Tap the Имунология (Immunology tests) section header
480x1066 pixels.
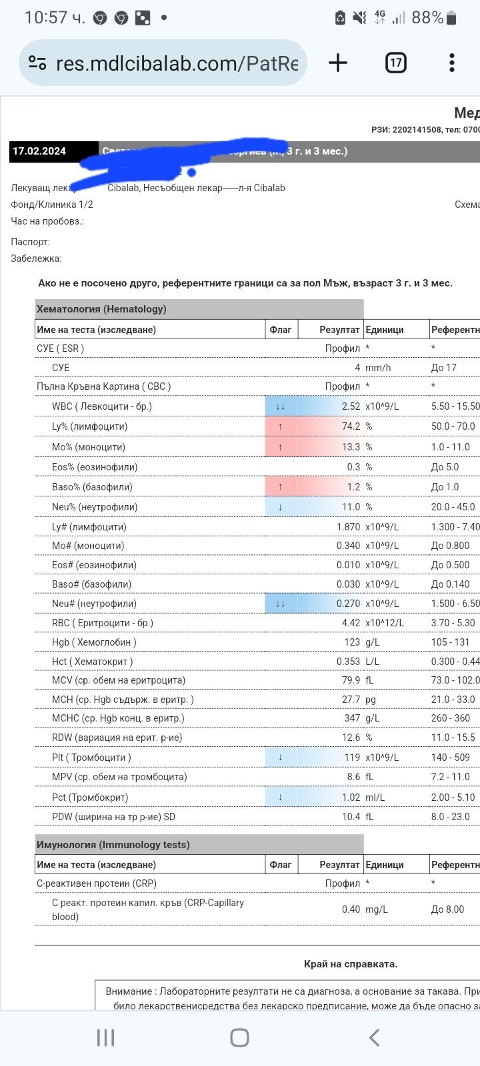pyautogui.click(x=113, y=845)
